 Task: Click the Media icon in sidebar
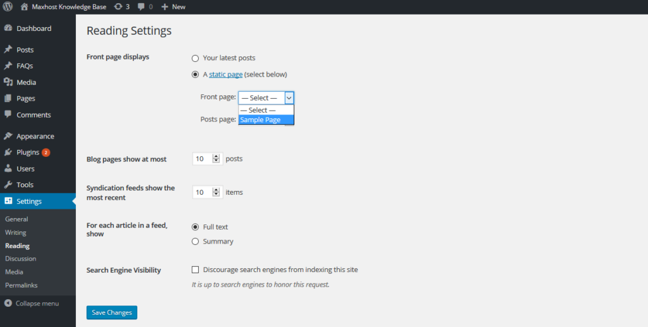click(x=8, y=82)
